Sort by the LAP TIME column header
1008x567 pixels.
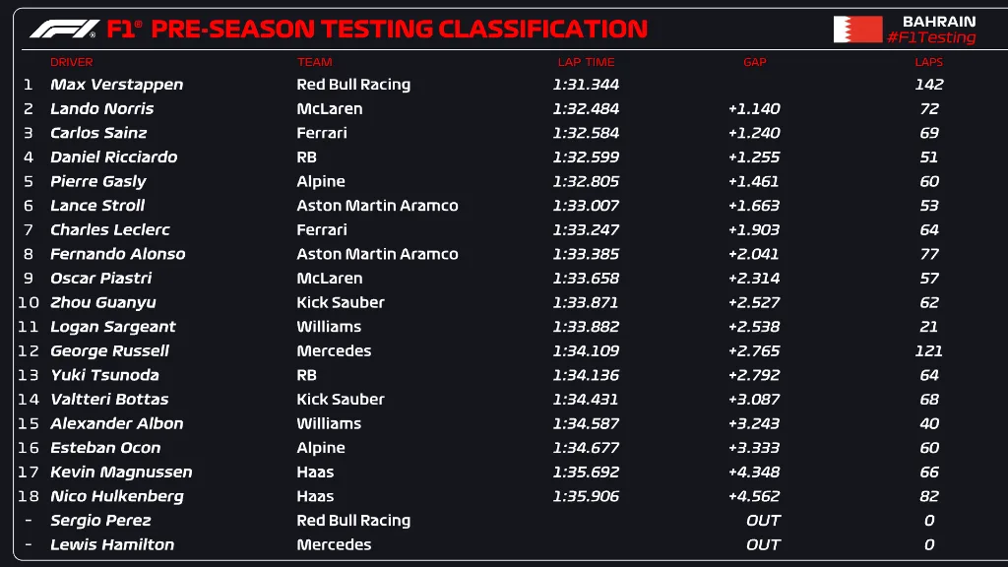point(586,62)
